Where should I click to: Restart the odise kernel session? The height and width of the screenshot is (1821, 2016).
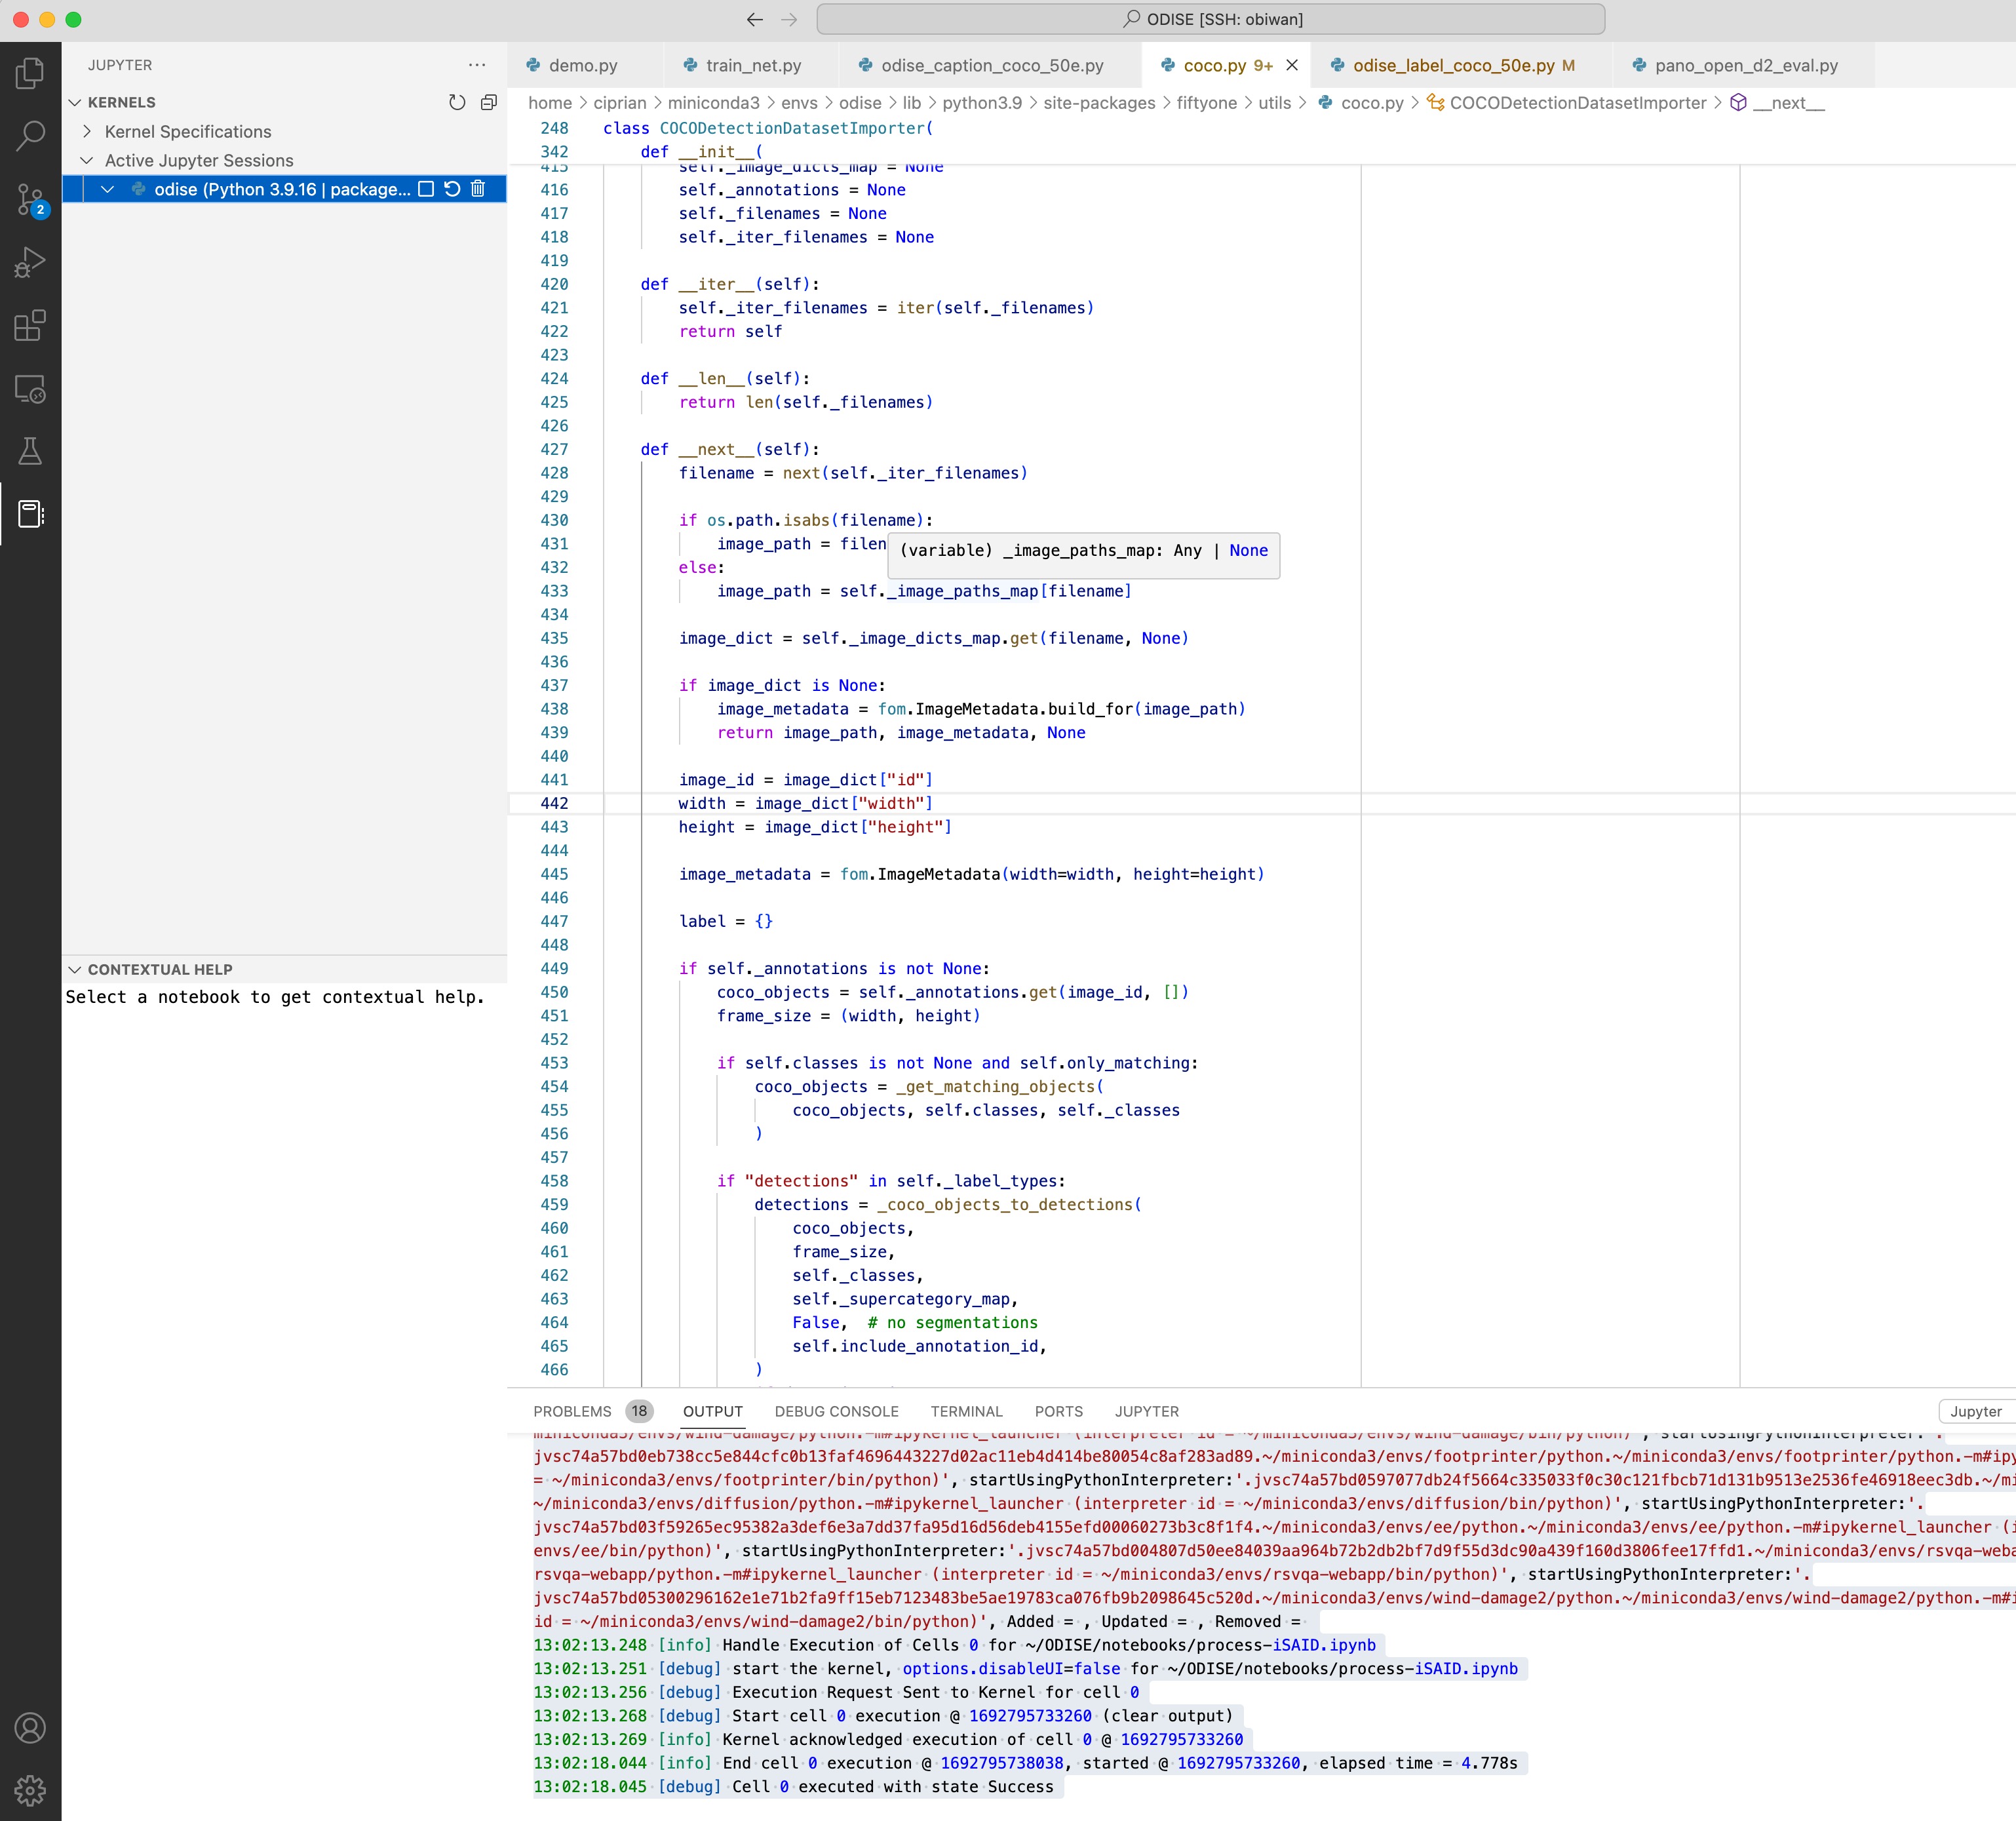[x=452, y=189]
